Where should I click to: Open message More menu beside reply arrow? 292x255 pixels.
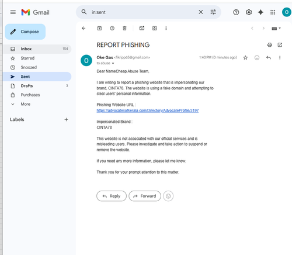click(x=280, y=57)
